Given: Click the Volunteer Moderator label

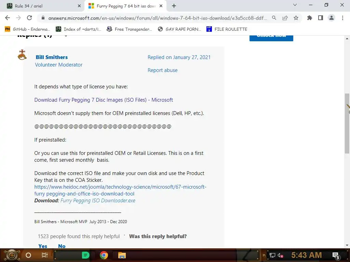Looking at the screenshot, I should tap(58, 64).
